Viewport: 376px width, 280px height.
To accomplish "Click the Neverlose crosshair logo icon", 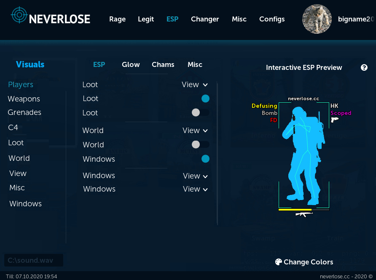I will (x=19, y=15).
